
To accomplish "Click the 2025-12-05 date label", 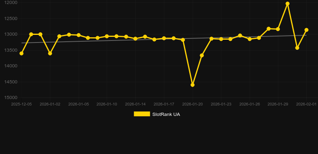I will [x=21, y=104].
